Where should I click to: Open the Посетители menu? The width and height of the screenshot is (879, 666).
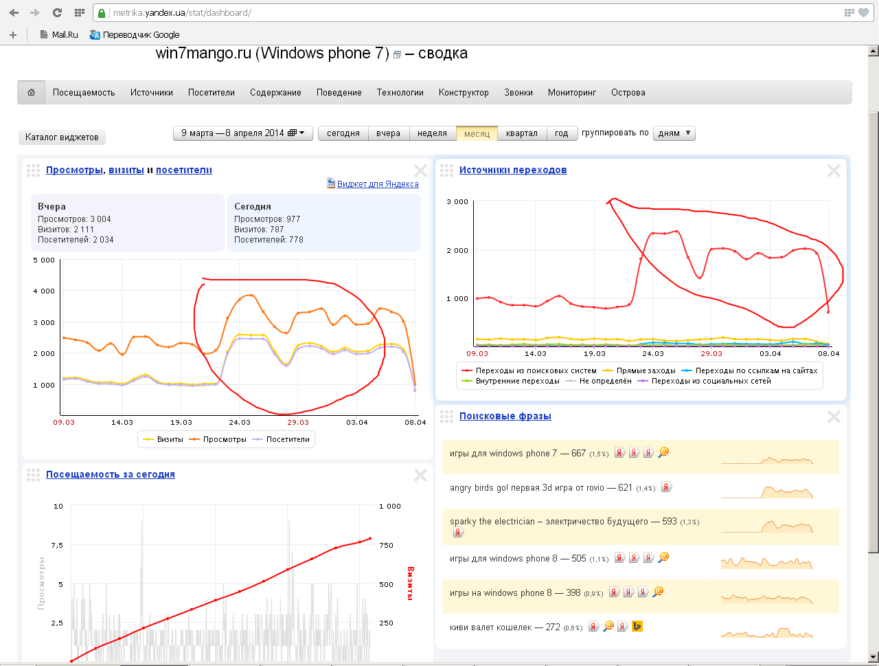212,93
